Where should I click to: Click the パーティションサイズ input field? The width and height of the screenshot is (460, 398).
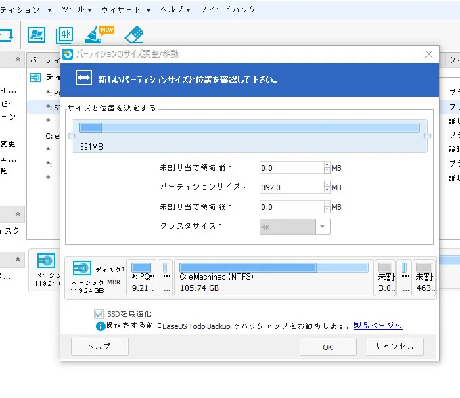292,187
